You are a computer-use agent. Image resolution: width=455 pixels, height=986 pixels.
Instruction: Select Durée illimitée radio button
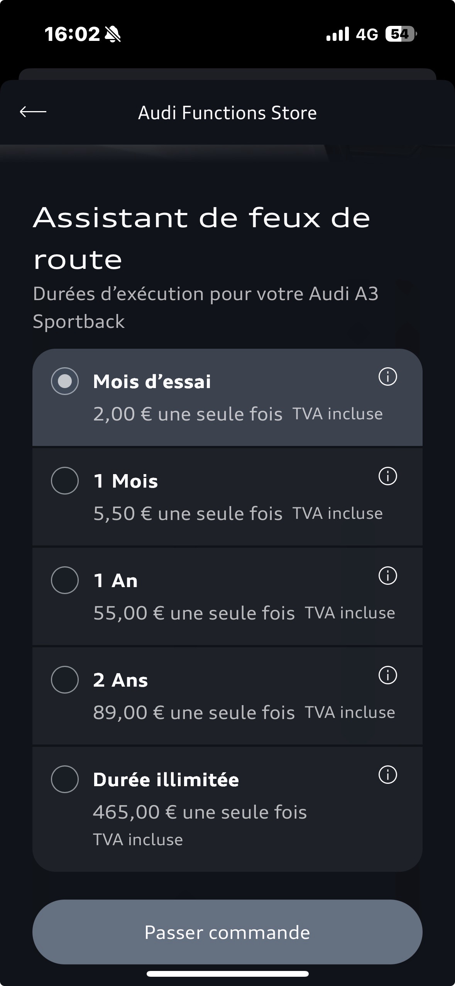pyautogui.click(x=65, y=779)
